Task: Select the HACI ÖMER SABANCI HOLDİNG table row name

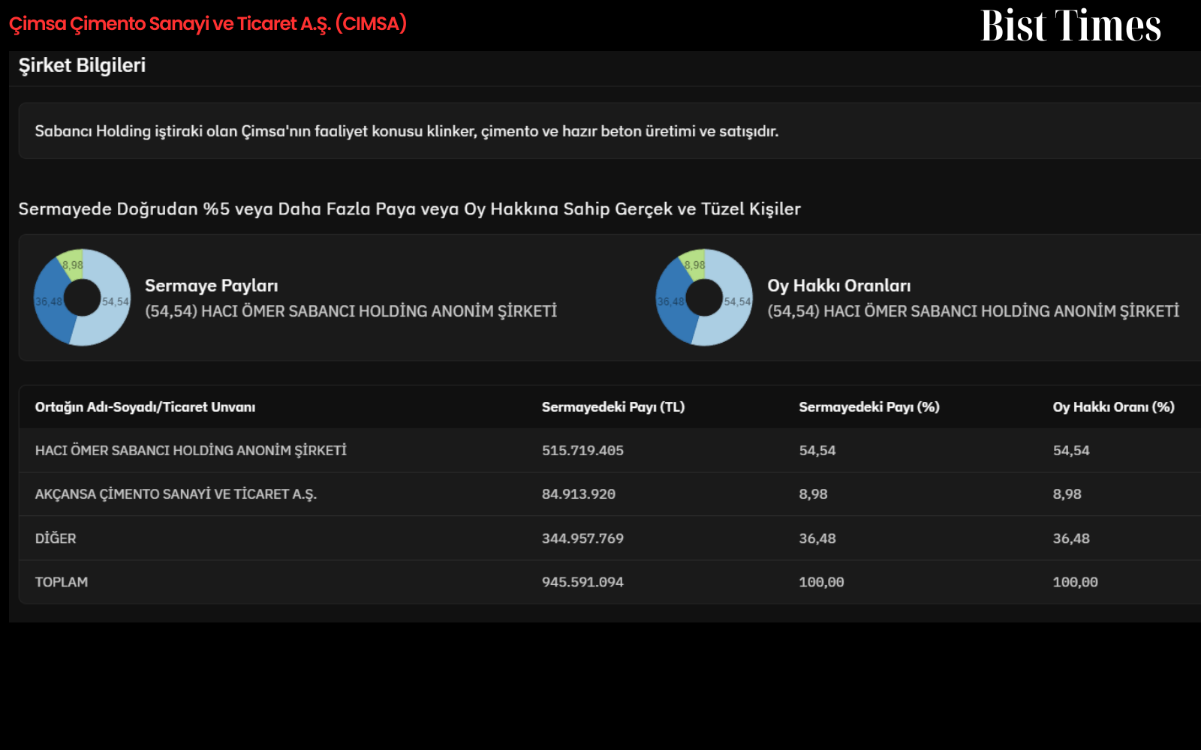Action: [191, 451]
